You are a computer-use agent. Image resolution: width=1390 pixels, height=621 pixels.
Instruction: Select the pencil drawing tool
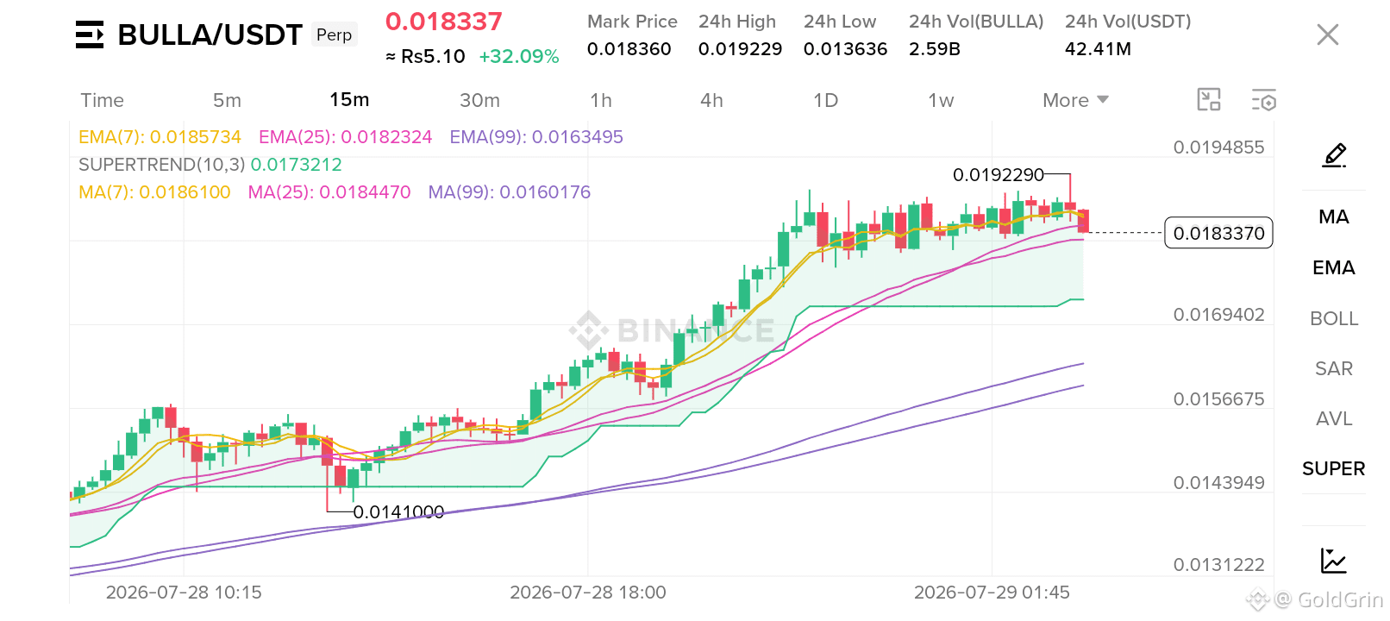click(1334, 155)
